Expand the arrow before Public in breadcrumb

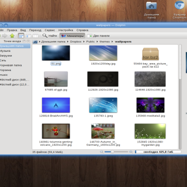pyautogui.click(x=84, y=42)
